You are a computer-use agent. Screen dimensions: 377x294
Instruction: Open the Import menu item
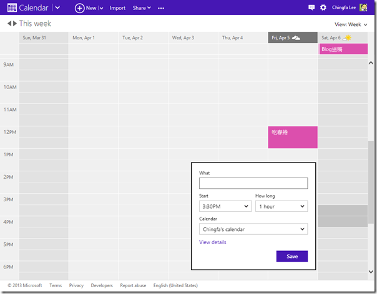[x=117, y=8]
